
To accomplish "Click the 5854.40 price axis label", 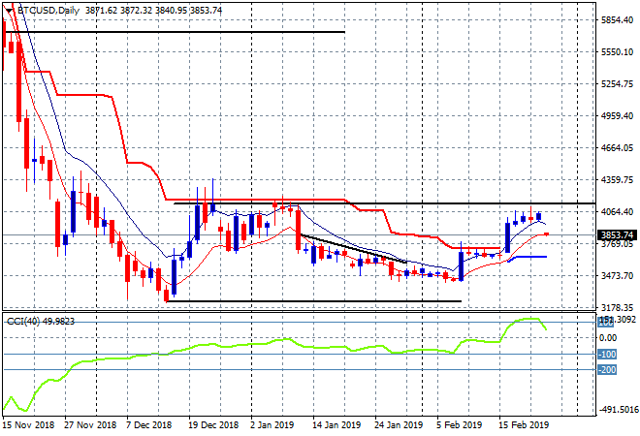I will [x=617, y=20].
